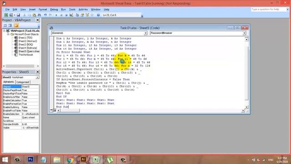The width and height of the screenshot is (291, 164).
Task: Open the Add-Ins menu
Action: coord(83,9)
